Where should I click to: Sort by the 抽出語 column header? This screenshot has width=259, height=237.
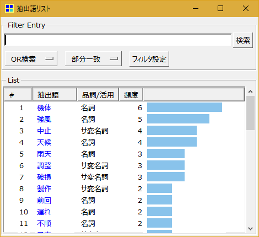[55, 95]
